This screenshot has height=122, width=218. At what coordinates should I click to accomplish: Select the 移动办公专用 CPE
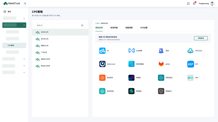pos(60,66)
